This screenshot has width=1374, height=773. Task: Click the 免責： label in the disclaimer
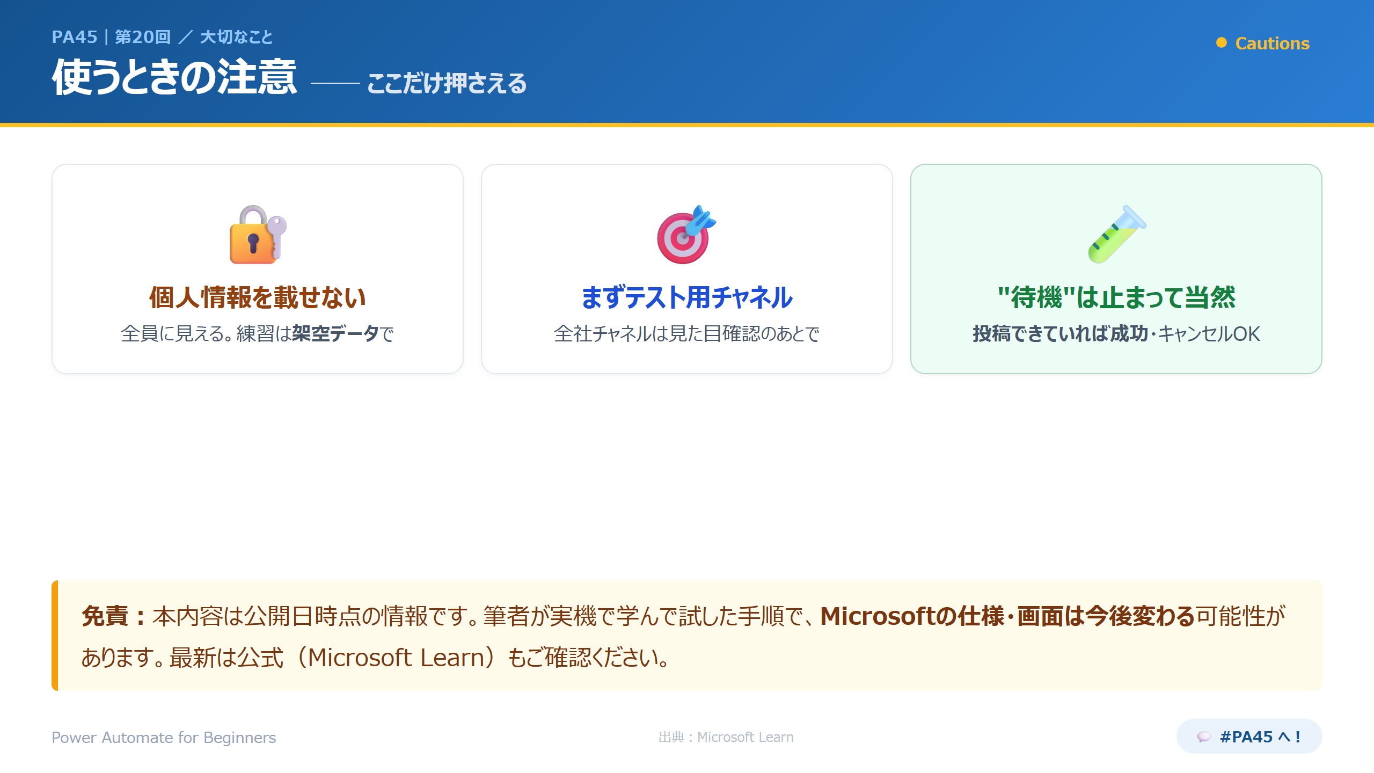114,616
